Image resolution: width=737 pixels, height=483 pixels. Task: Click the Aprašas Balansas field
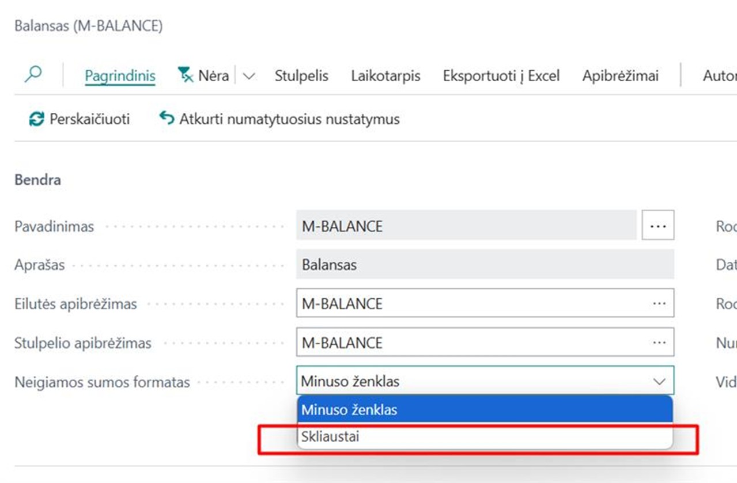coord(485,265)
